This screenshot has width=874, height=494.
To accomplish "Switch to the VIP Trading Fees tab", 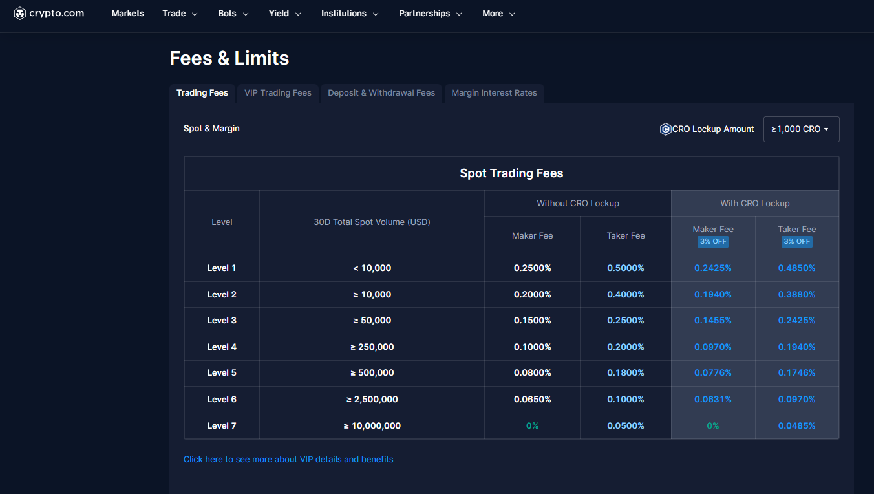I will 278,93.
